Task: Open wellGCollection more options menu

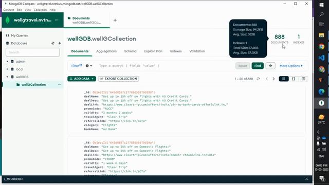Action: tap(60, 84)
